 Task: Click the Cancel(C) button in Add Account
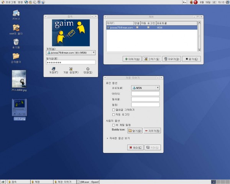[135, 148]
